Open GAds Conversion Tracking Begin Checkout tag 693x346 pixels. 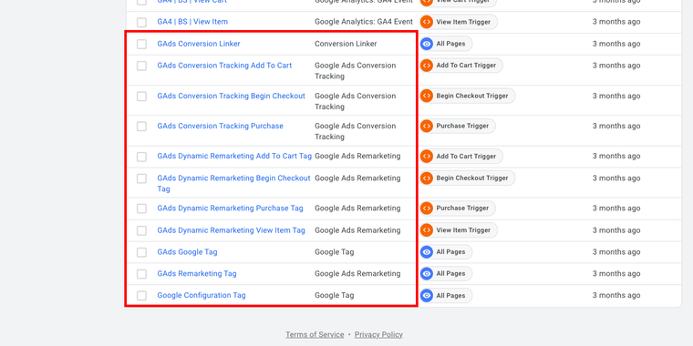[231, 96]
